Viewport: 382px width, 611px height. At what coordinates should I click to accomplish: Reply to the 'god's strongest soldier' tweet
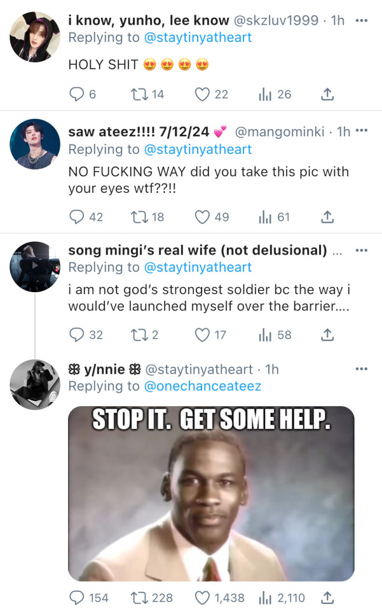pyautogui.click(x=76, y=334)
